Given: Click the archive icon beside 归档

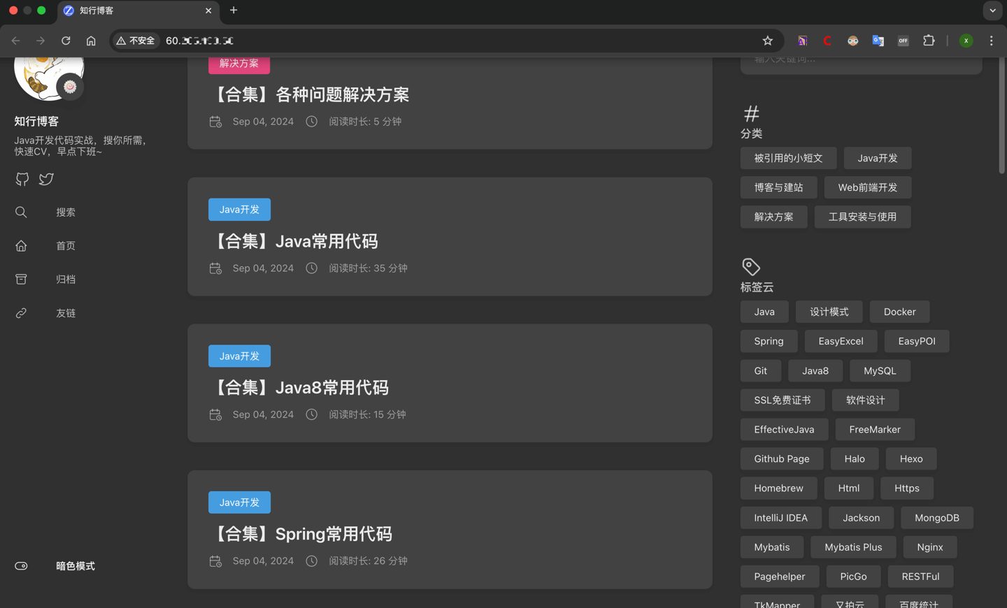Looking at the screenshot, I should pos(21,279).
